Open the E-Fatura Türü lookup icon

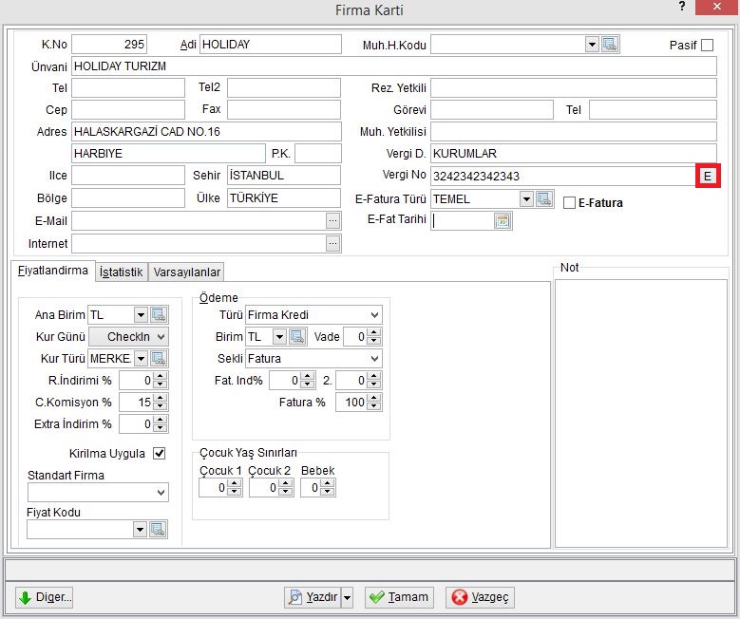544,198
